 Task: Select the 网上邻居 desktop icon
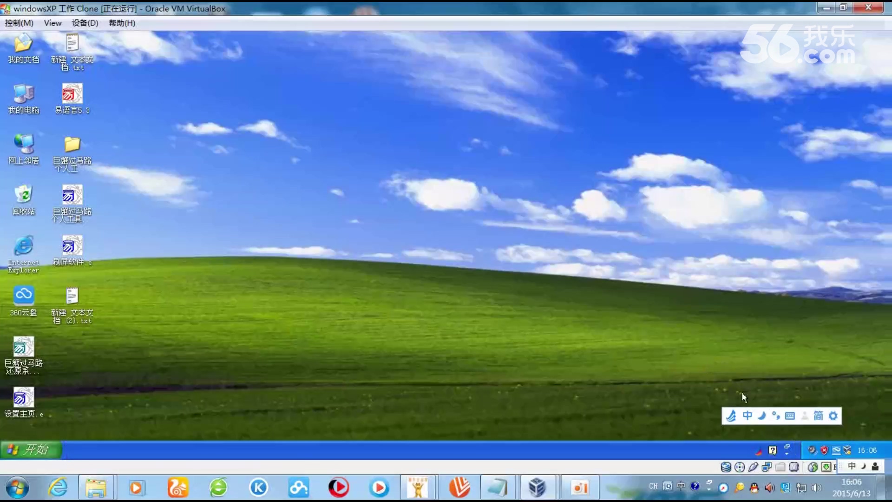[x=23, y=150]
